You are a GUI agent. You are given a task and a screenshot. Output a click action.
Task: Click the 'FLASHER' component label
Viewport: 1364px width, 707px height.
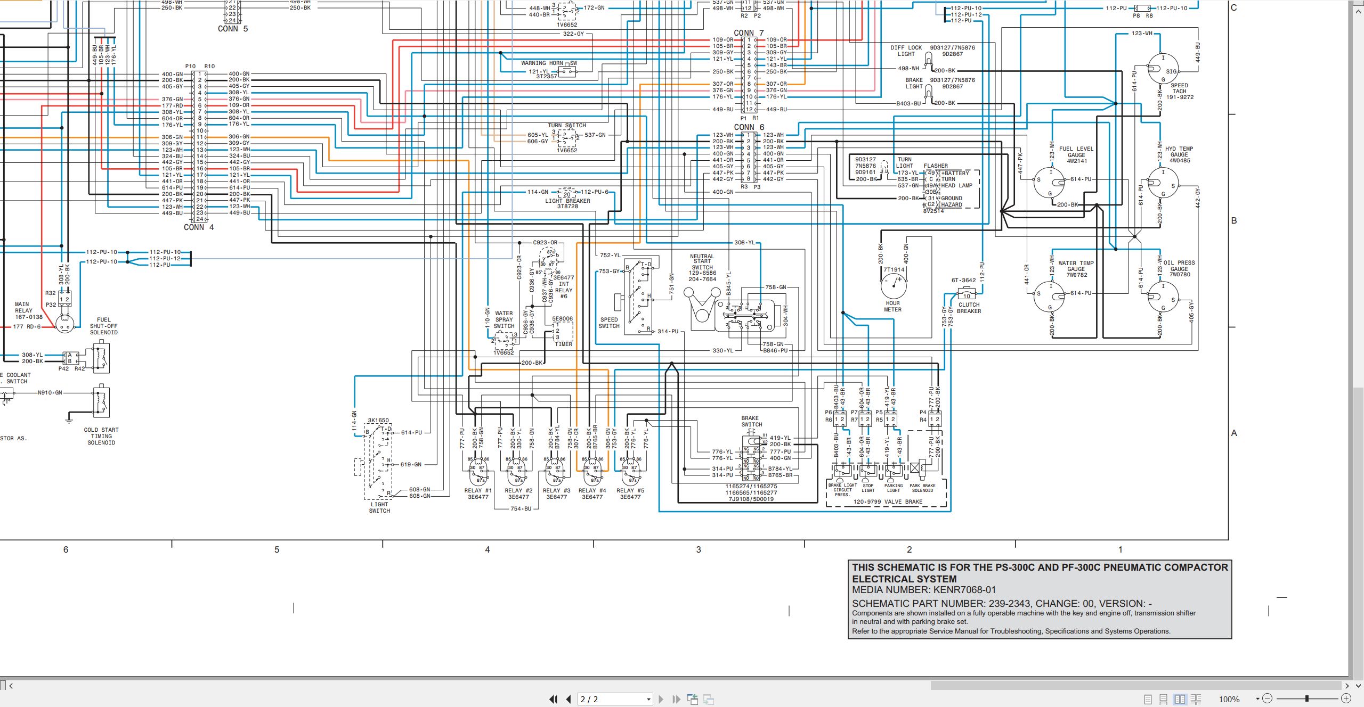coord(936,166)
